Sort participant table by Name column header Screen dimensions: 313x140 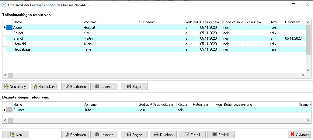point(48,22)
